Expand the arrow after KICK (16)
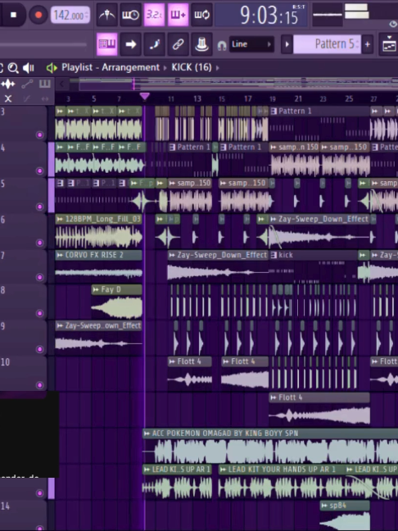This screenshot has height=531, width=398. (x=218, y=68)
